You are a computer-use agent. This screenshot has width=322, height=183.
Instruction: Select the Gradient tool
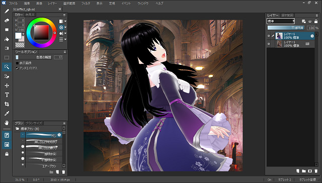tap(7, 48)
